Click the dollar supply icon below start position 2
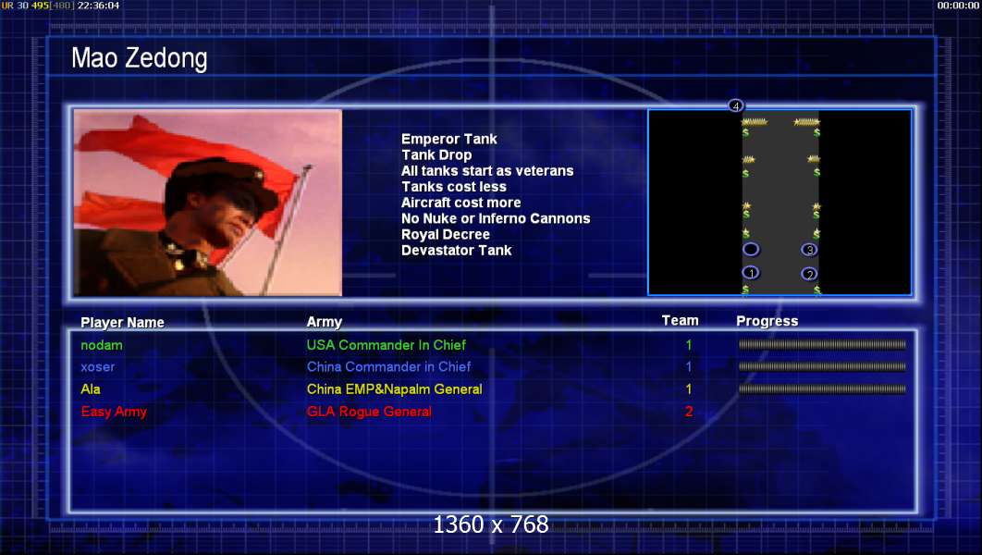 coord(816,290)
